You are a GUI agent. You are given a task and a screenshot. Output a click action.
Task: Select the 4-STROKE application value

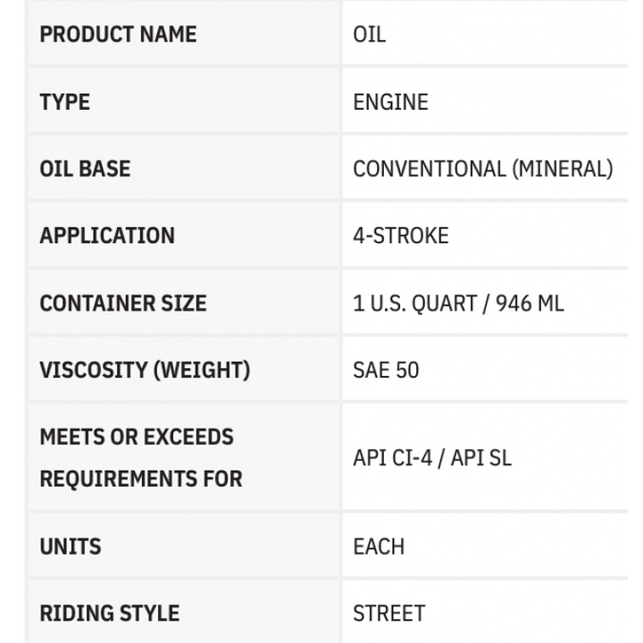(x=401, y=236)
